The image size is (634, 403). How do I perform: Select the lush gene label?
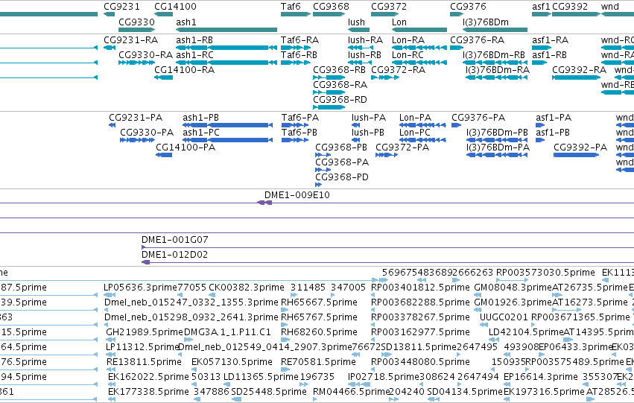coord(356,22)
